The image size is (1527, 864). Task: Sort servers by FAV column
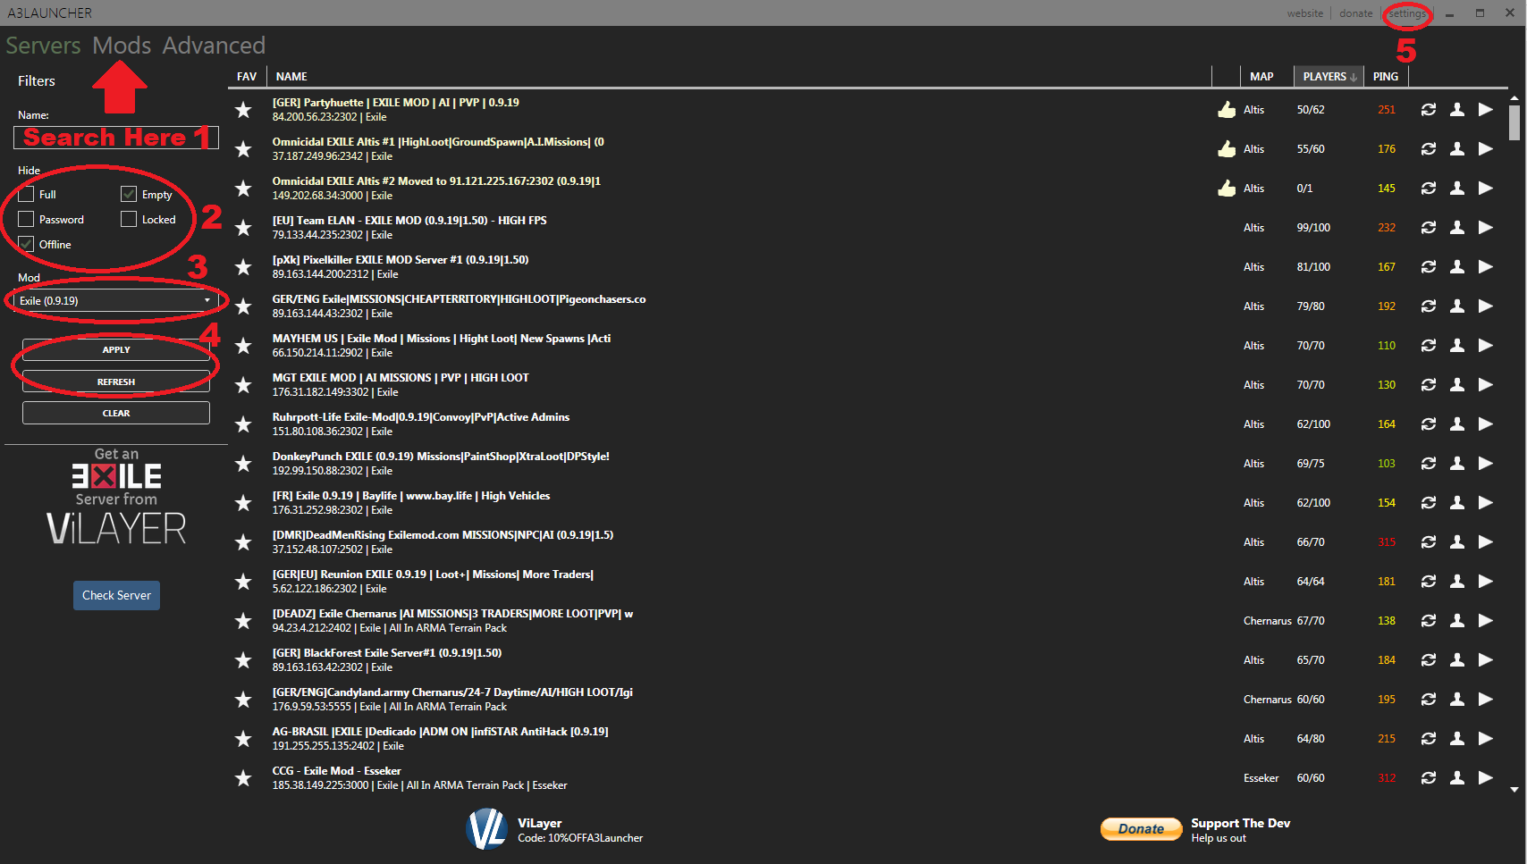(247, 77)
